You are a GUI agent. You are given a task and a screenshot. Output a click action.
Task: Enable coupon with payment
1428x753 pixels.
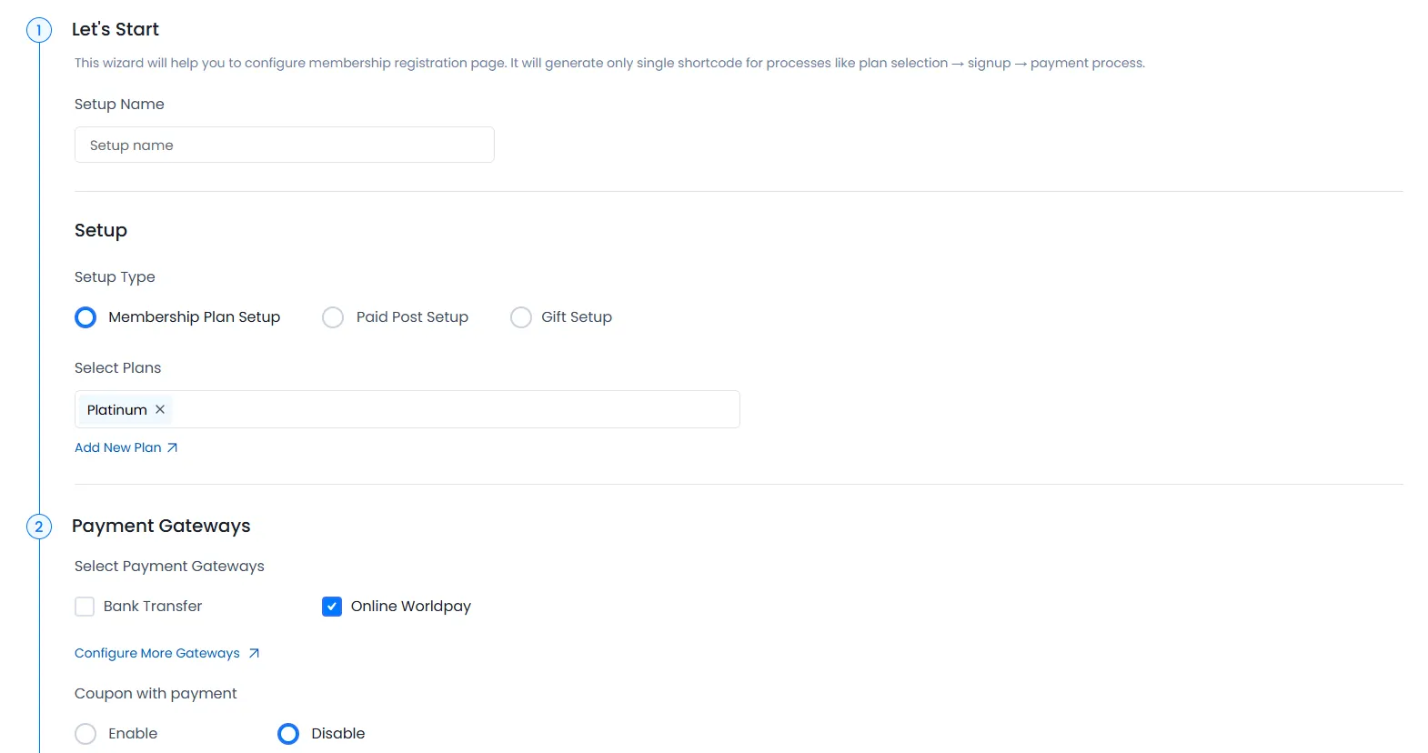tap(85, 734)
